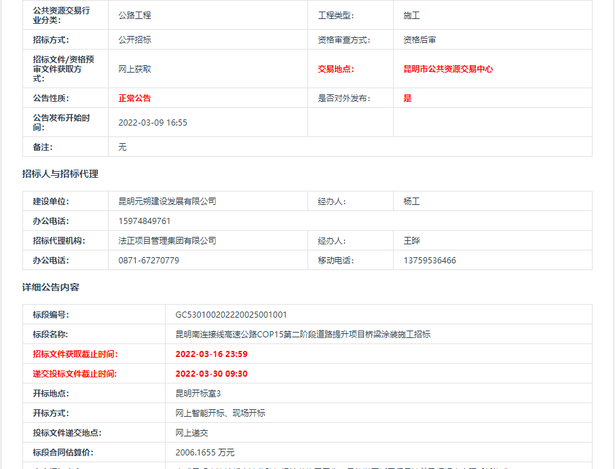Click the 资格后审 qualification review value
This screenshot has height=469, width=615.
point(420,40)
